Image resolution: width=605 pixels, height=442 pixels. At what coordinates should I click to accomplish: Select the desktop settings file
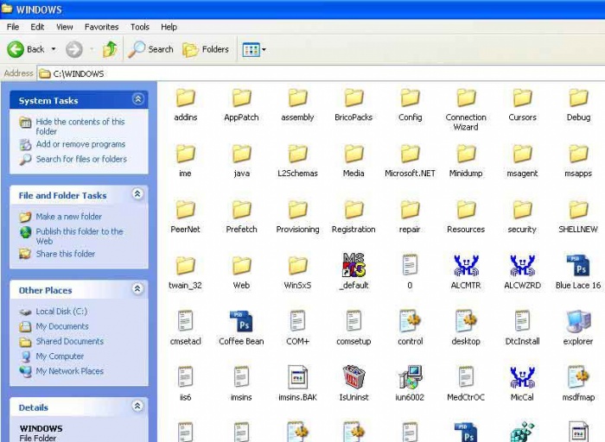coord(466,327)
